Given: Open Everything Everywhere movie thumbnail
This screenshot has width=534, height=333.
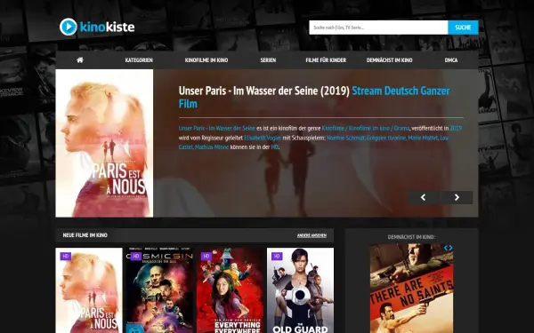Looking at the screenshot, I should click(x=230, y=290).
